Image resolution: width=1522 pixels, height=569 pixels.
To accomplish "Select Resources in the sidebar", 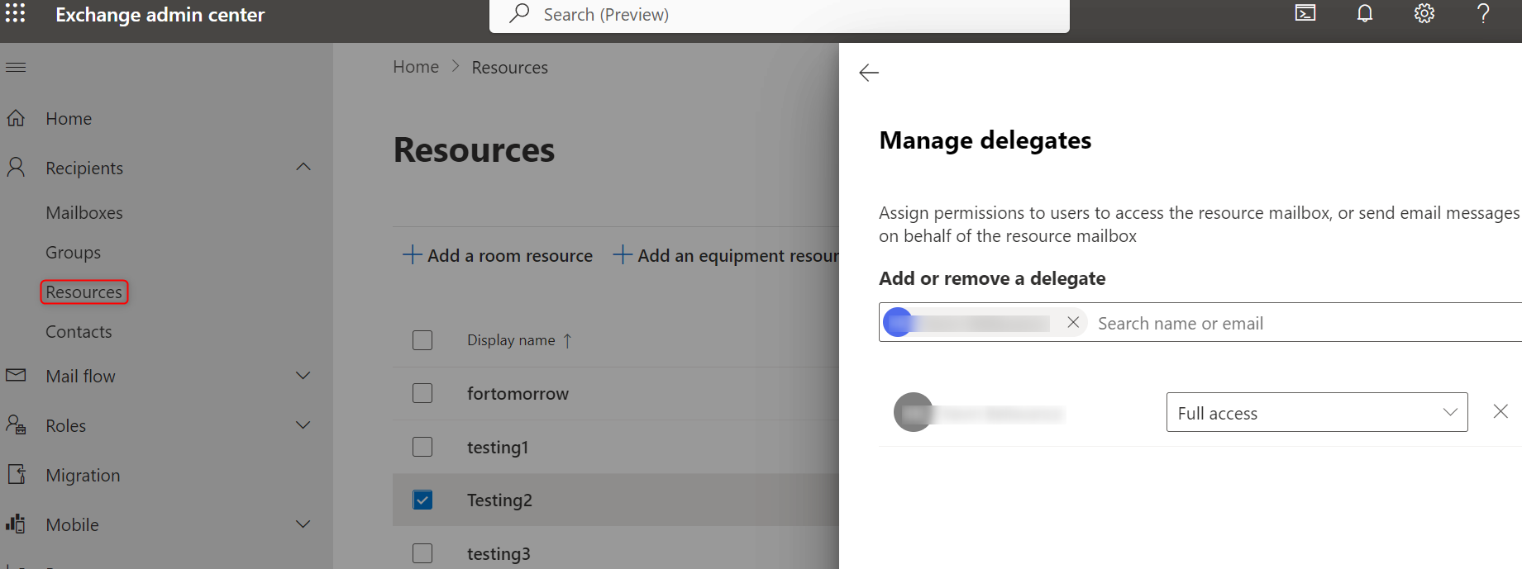I will click(x=84, y=292).
